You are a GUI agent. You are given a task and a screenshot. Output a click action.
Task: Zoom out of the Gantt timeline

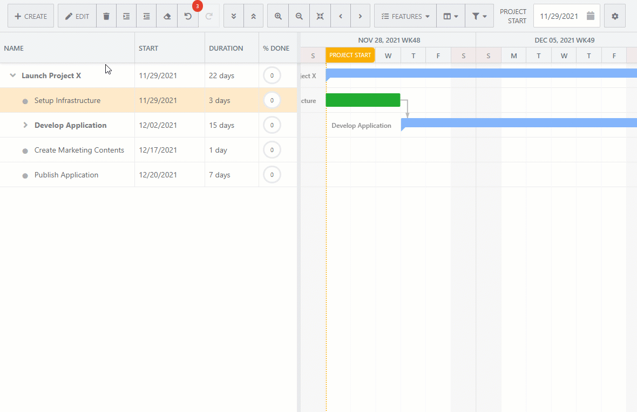tap(299, 16)
